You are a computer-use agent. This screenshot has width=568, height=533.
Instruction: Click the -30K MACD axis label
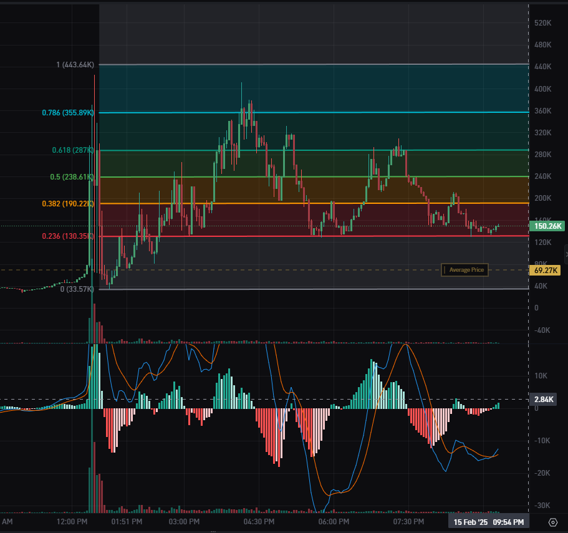click(542, 505)
